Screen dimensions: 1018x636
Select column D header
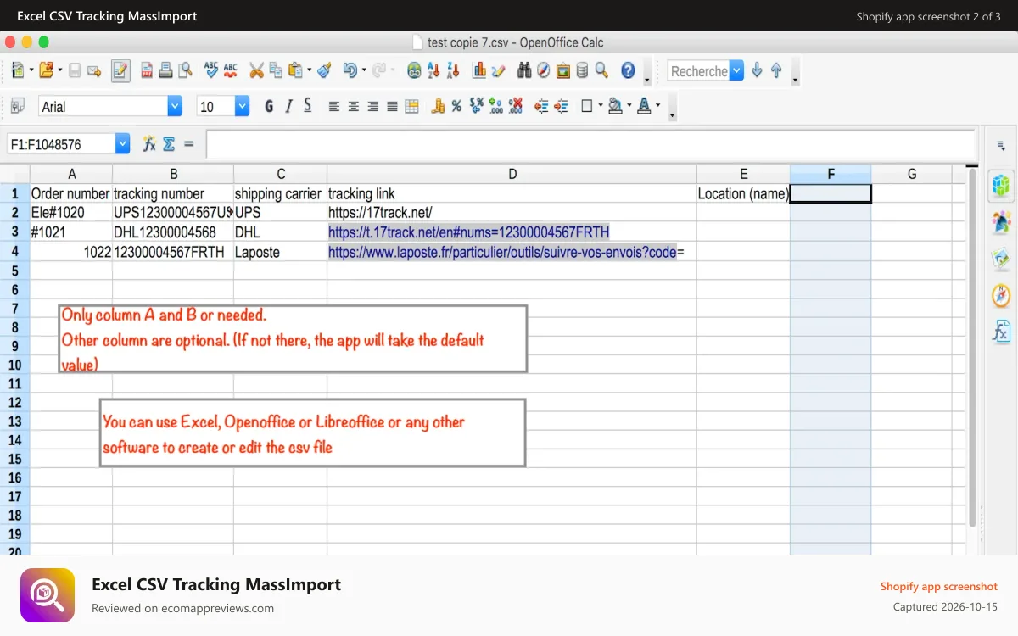[x=512, y=174]
